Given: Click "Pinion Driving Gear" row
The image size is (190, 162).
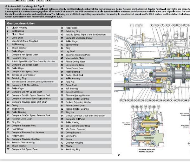Looking at the screenshot, I should (86, 62).
